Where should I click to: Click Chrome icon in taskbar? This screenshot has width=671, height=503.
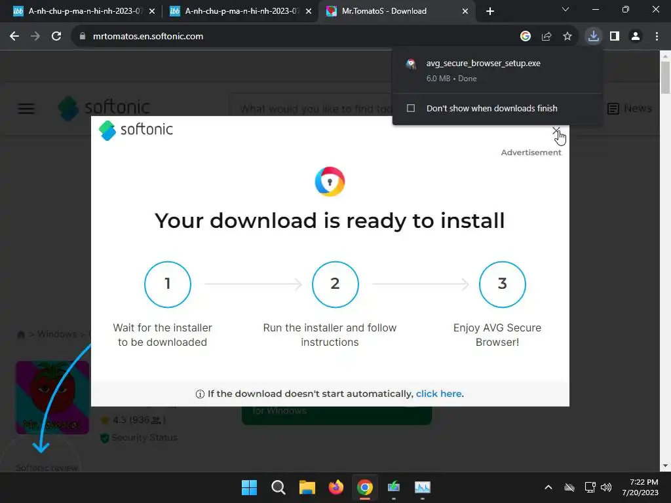coord(364,487)
